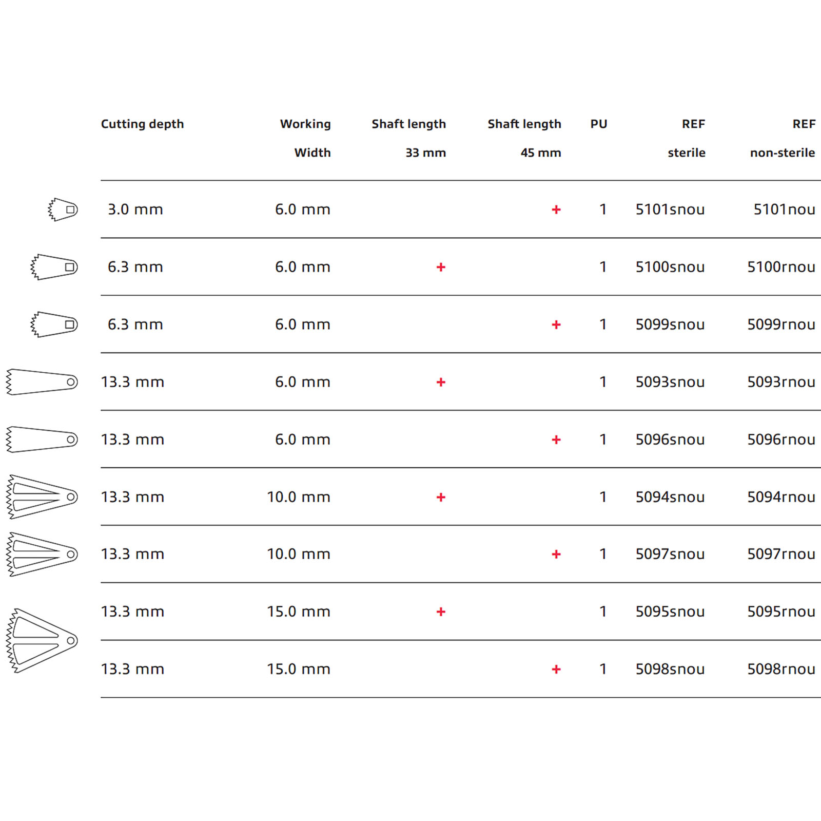Screen dimensions: 821x821
Task: Open reference 5101snou
Action: [x=670, y=209]
